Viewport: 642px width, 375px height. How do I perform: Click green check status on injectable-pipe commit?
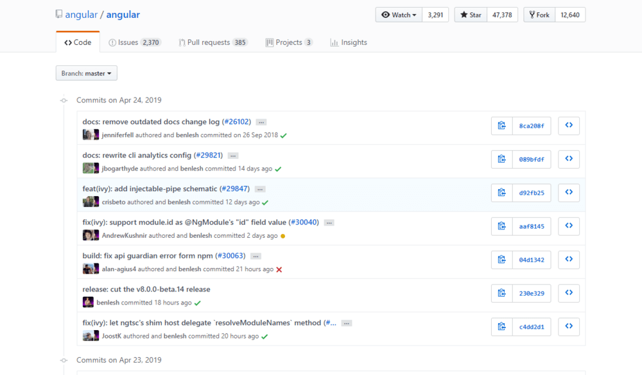pos(265,203)
